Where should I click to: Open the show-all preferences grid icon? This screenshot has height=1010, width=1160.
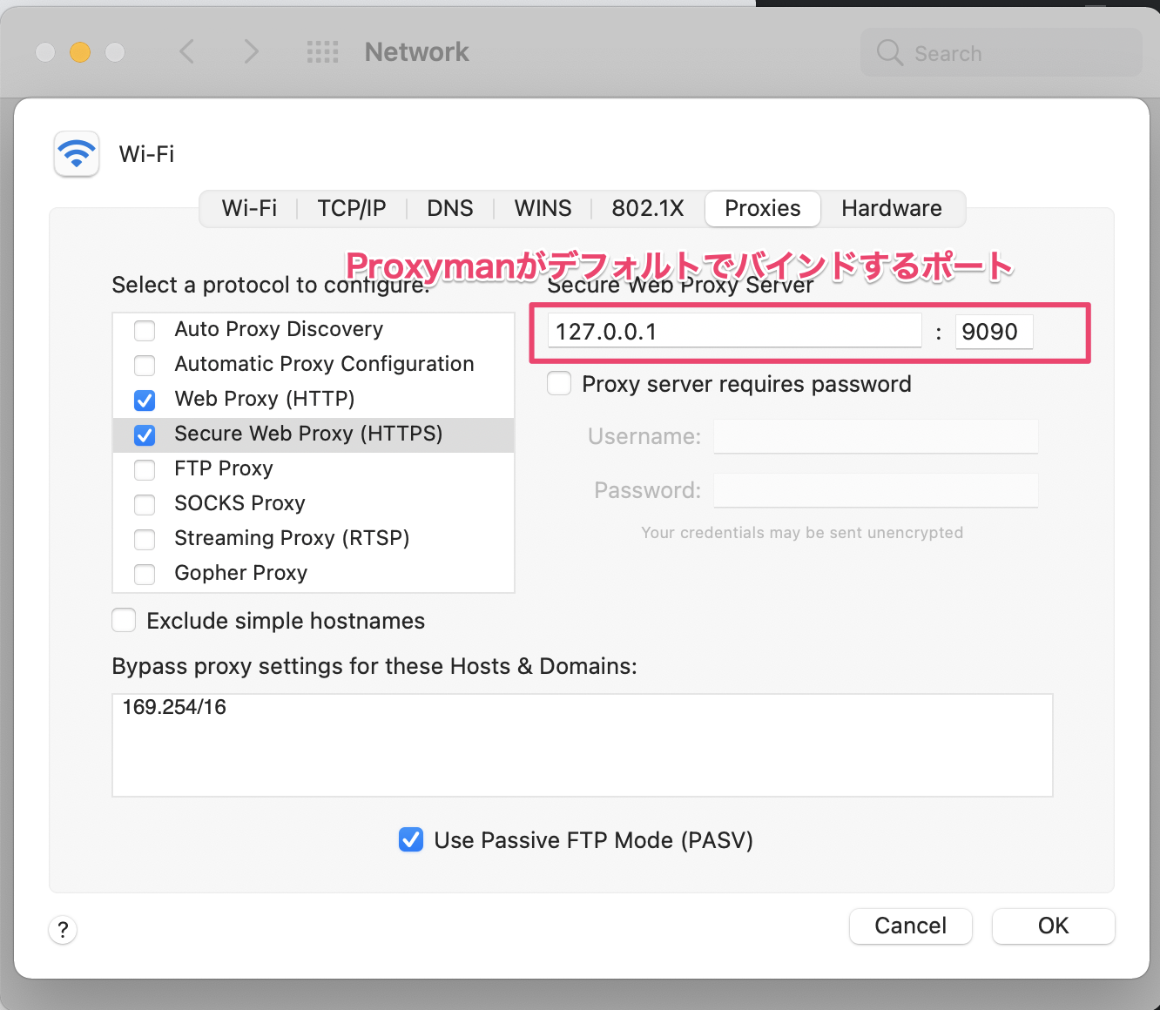coord(322,52)
